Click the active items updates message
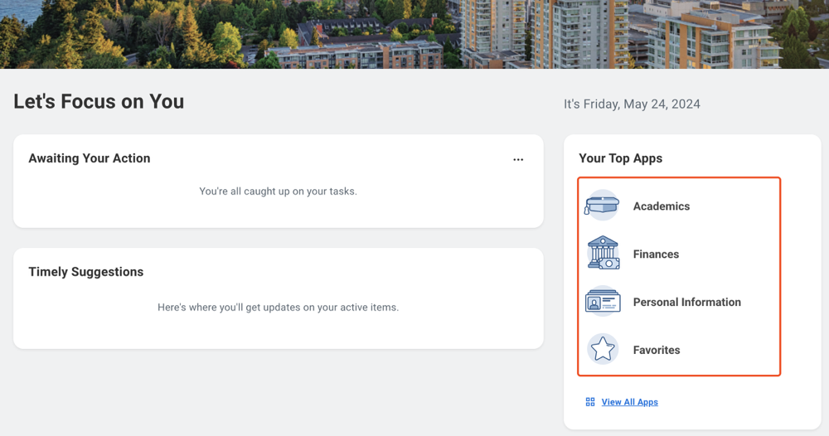829x436 pixels. [278, 308]
